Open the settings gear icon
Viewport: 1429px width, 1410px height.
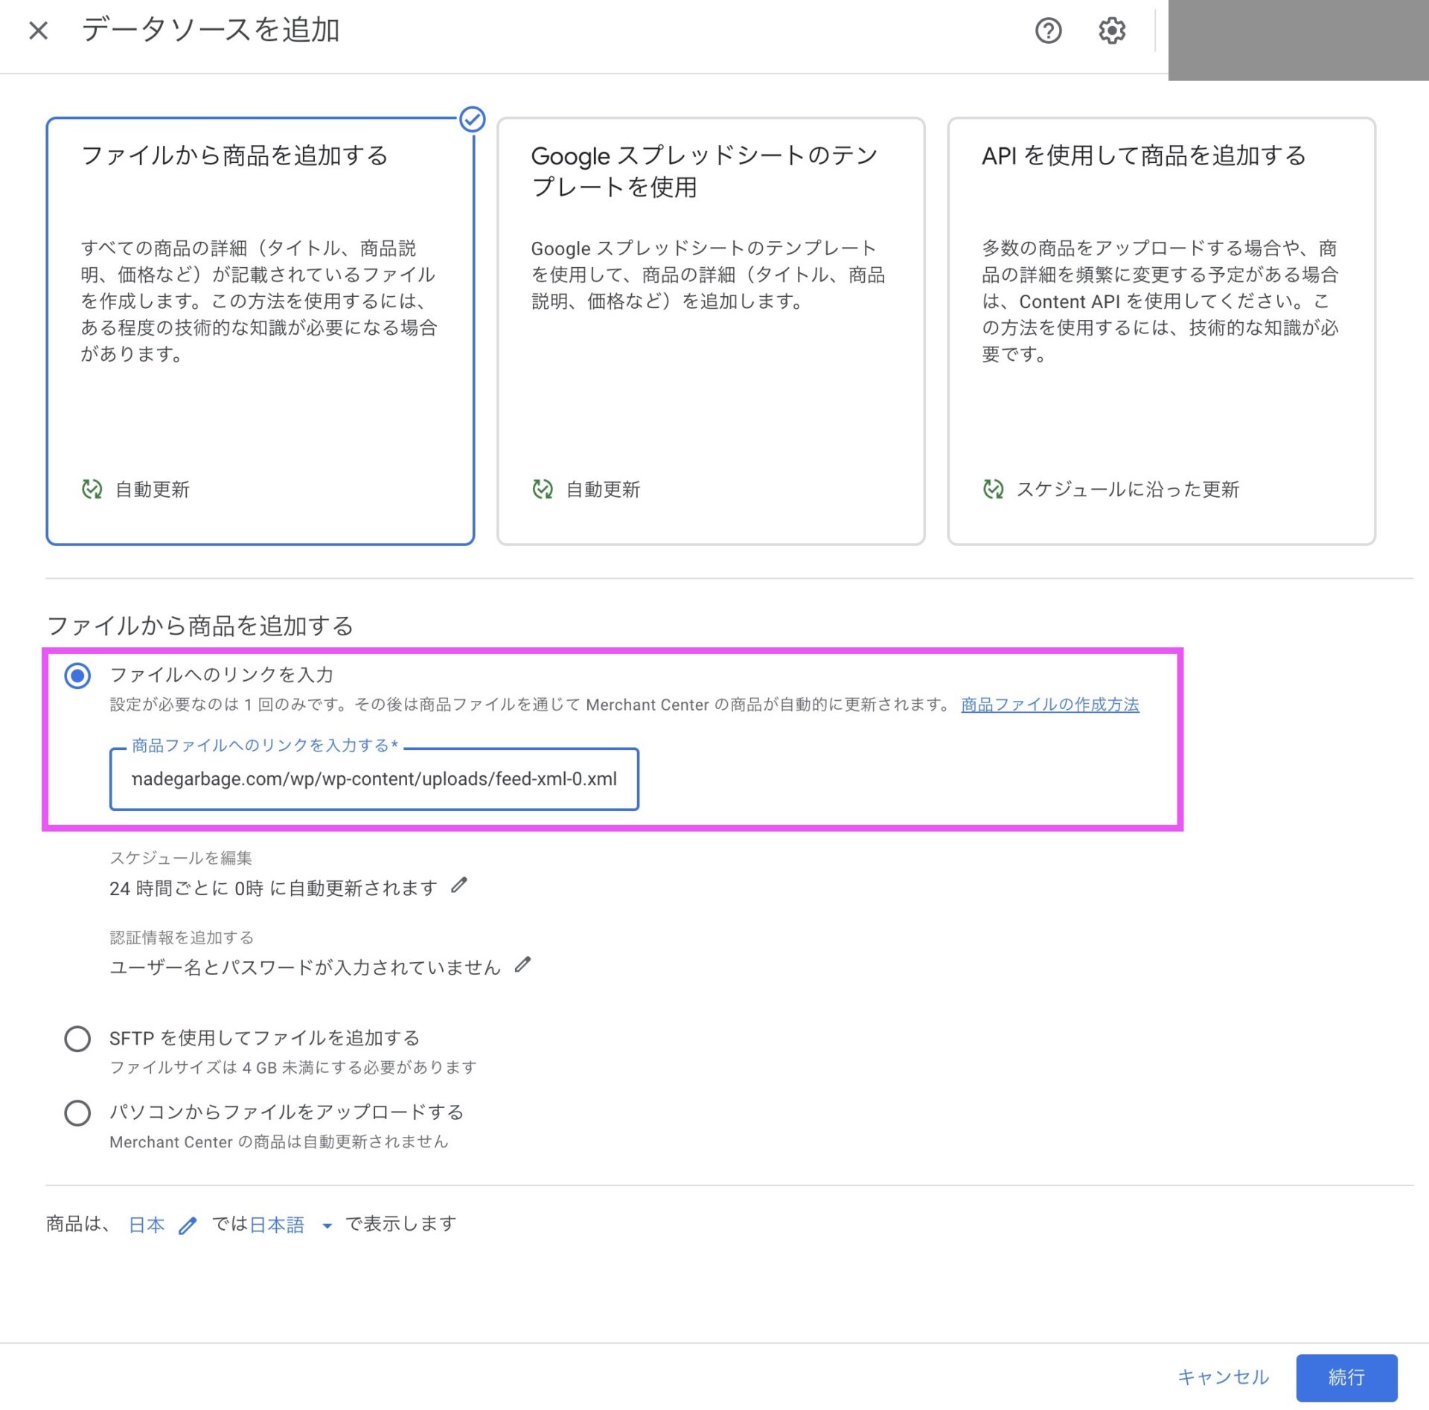pyautogui.click(x=1112, y=31)
